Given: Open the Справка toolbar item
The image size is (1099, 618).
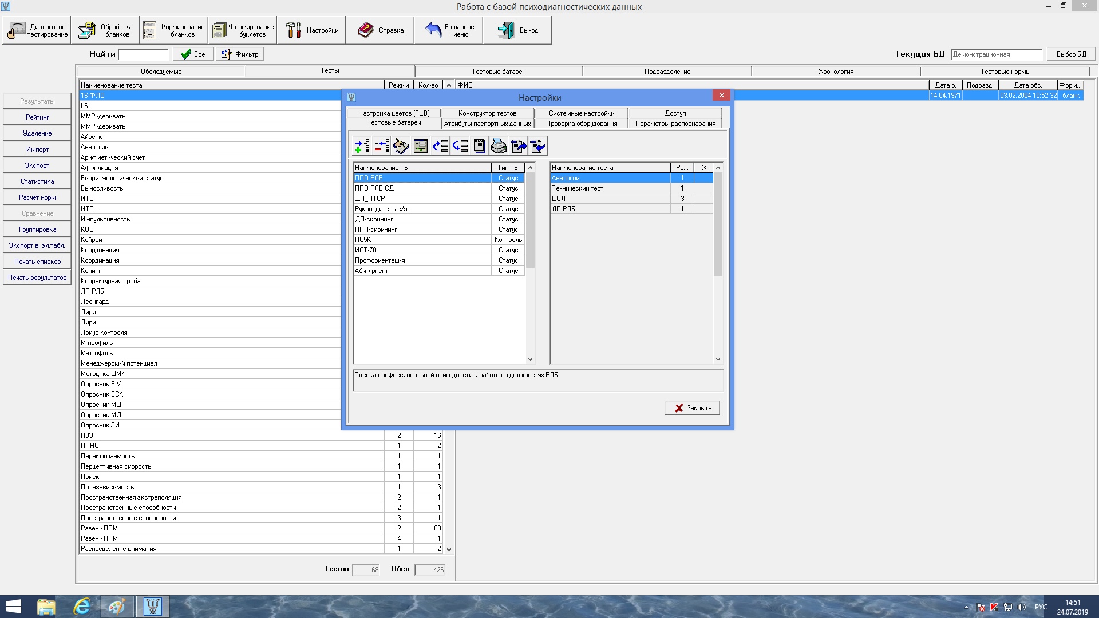Looking at the screenshot, I should click(380, 30).
